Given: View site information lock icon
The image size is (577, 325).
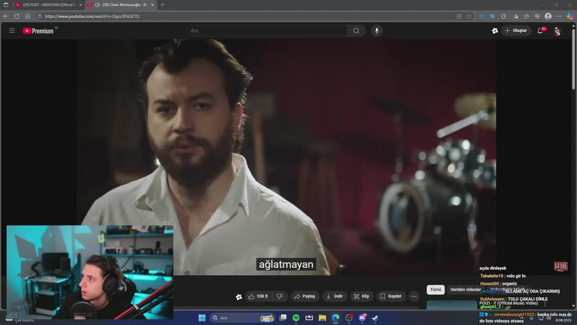Looking at the screenshot, I should click(x=40, y=16).
